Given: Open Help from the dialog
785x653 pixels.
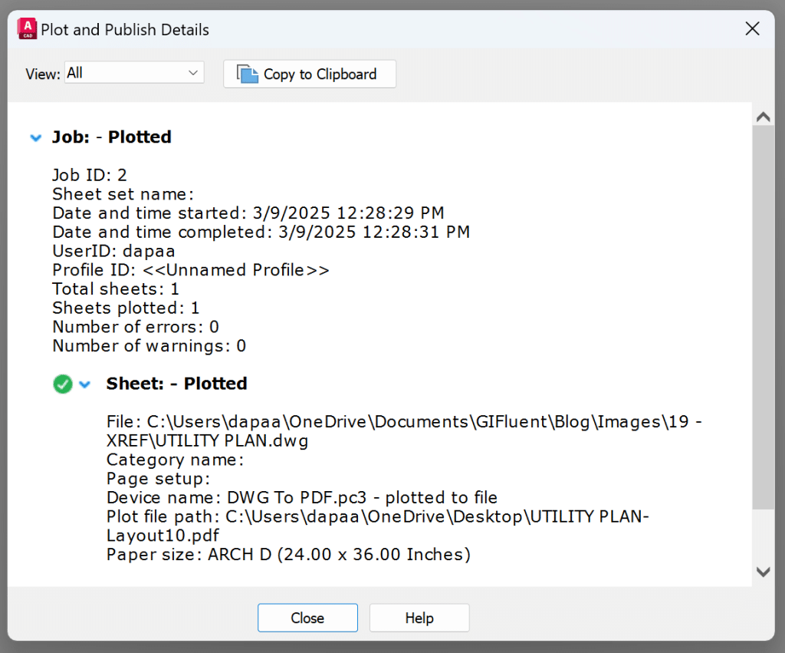Looking at the screenshot, I should [419, 618].
